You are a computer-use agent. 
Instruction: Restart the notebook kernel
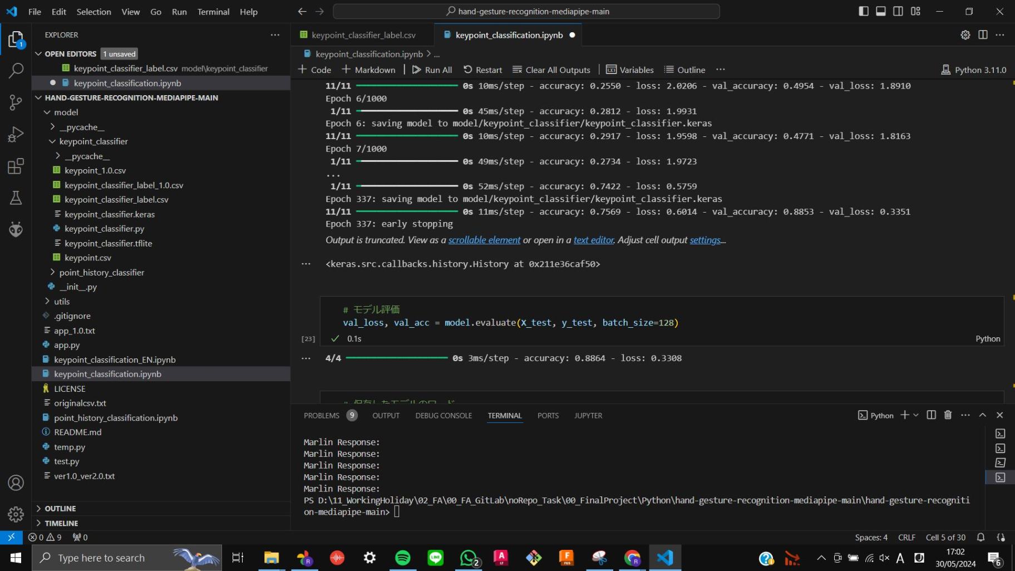click(x=482, y=70)
